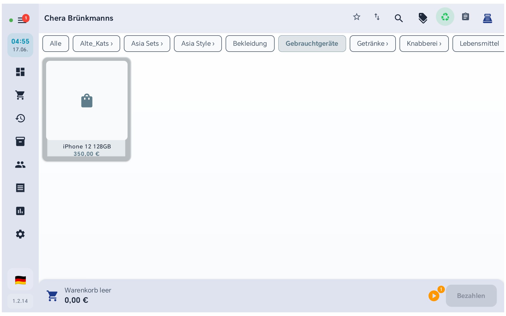Click the price tags icon

423,18
